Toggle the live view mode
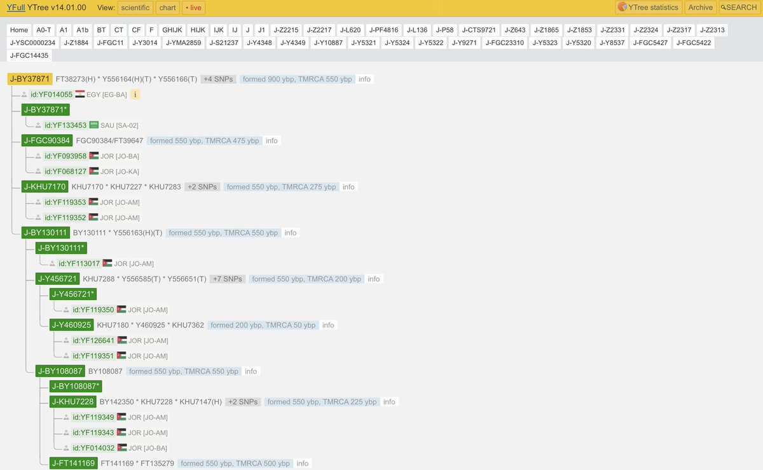Viewport: 763px width, 470px height. pyautogui.click(x=193, y=8)
